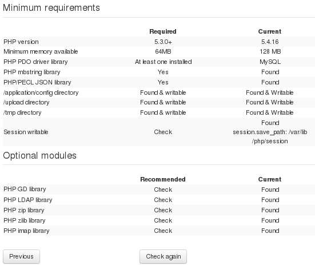The width and height of the screenshot is (315, 270).
Task: Select PHP PDO driver library label
Action: pyautogui.click(x=35, y=62)
